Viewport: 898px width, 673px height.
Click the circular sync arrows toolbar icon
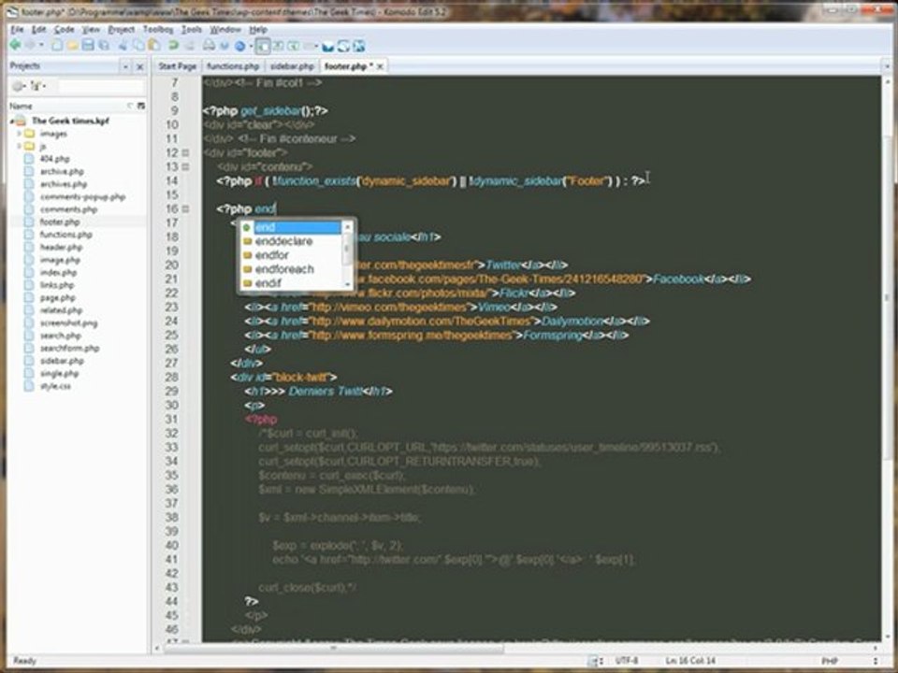(343, 47)
